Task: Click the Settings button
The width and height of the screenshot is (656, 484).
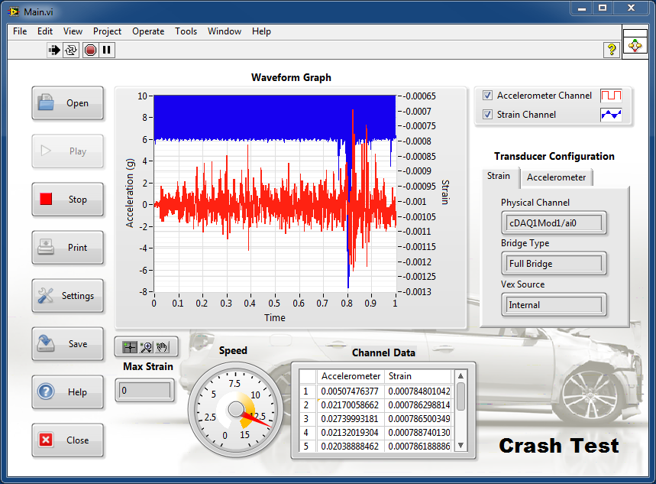Action: point(68,296)
